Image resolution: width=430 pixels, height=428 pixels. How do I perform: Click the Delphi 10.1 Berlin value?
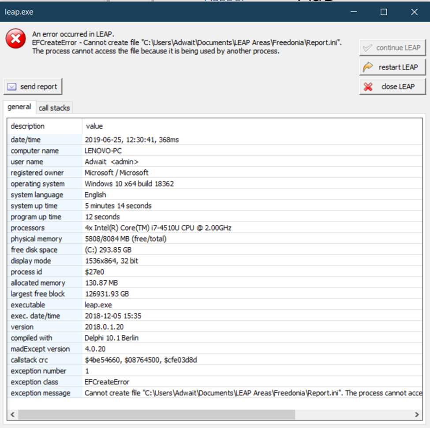point(111,338)
